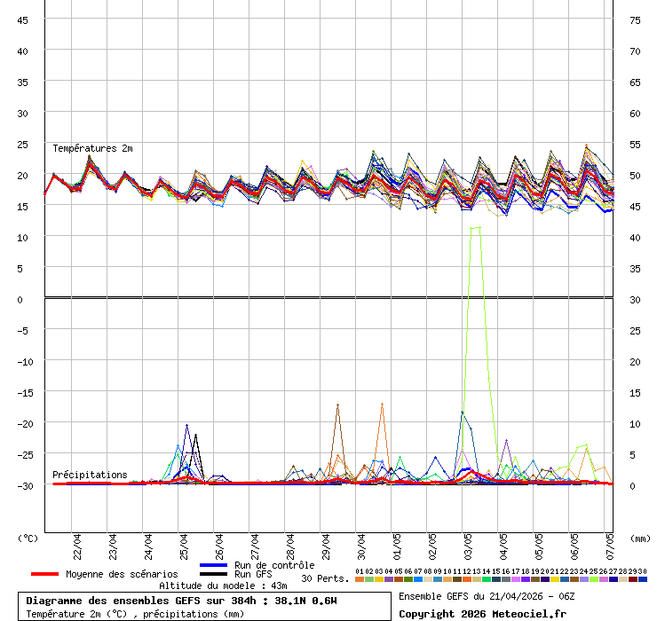Click the Diagramme des ensembles GEFS title
657x621 pixels.
coord(182,601)
